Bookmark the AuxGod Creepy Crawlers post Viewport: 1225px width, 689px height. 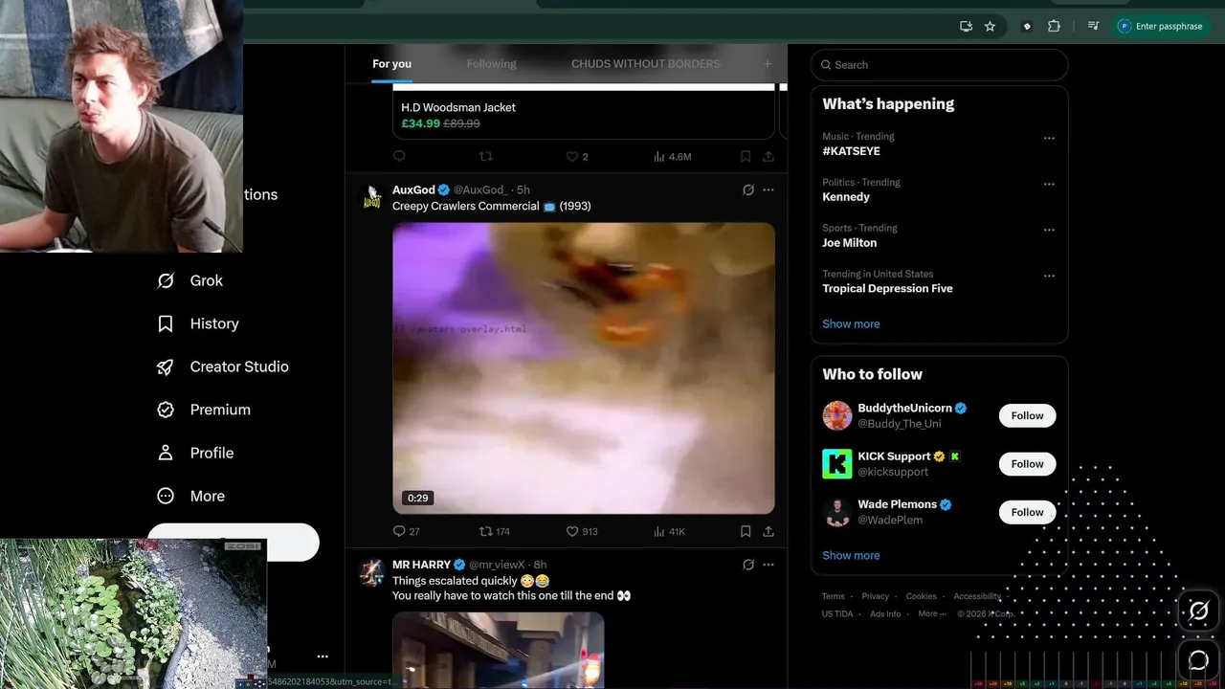pyautogui.click(x=746, y=531)
